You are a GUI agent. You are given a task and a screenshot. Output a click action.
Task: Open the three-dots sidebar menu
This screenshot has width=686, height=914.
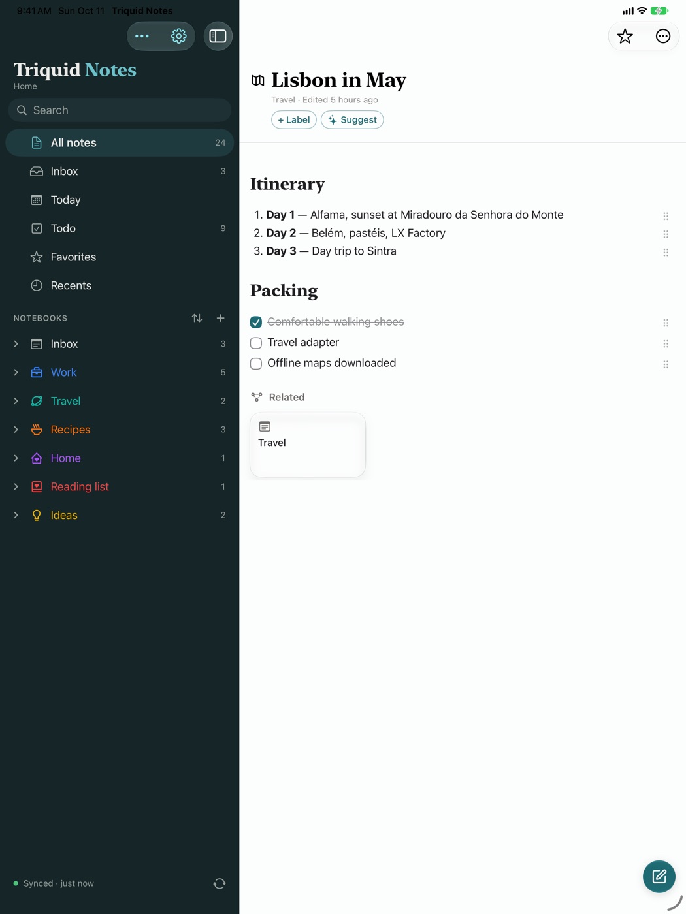tap(142, 37)
